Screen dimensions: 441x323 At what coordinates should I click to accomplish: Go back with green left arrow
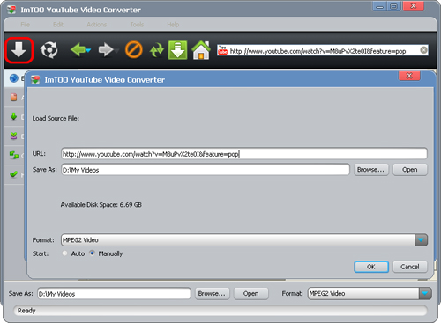click(78, 50)
